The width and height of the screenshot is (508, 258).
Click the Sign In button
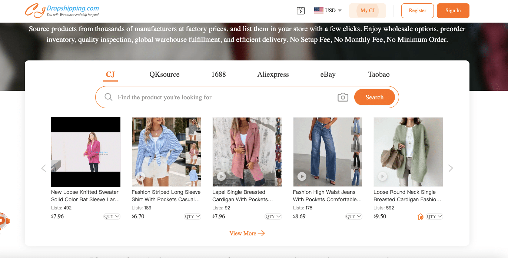(453, 10)
